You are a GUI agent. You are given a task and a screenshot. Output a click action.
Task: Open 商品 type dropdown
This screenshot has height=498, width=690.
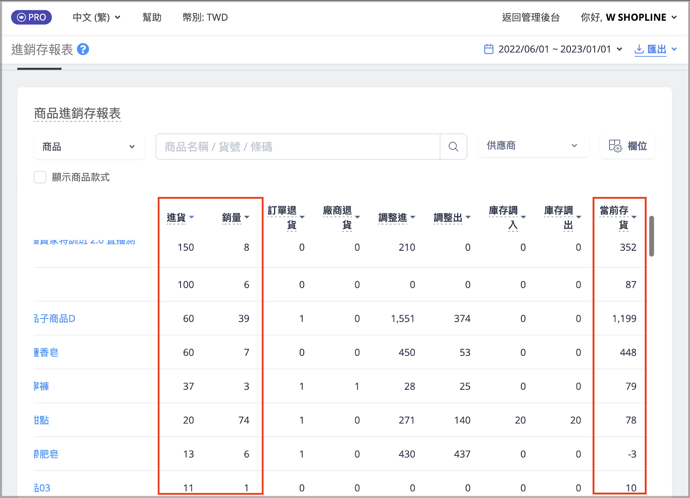tap(89, 147)
